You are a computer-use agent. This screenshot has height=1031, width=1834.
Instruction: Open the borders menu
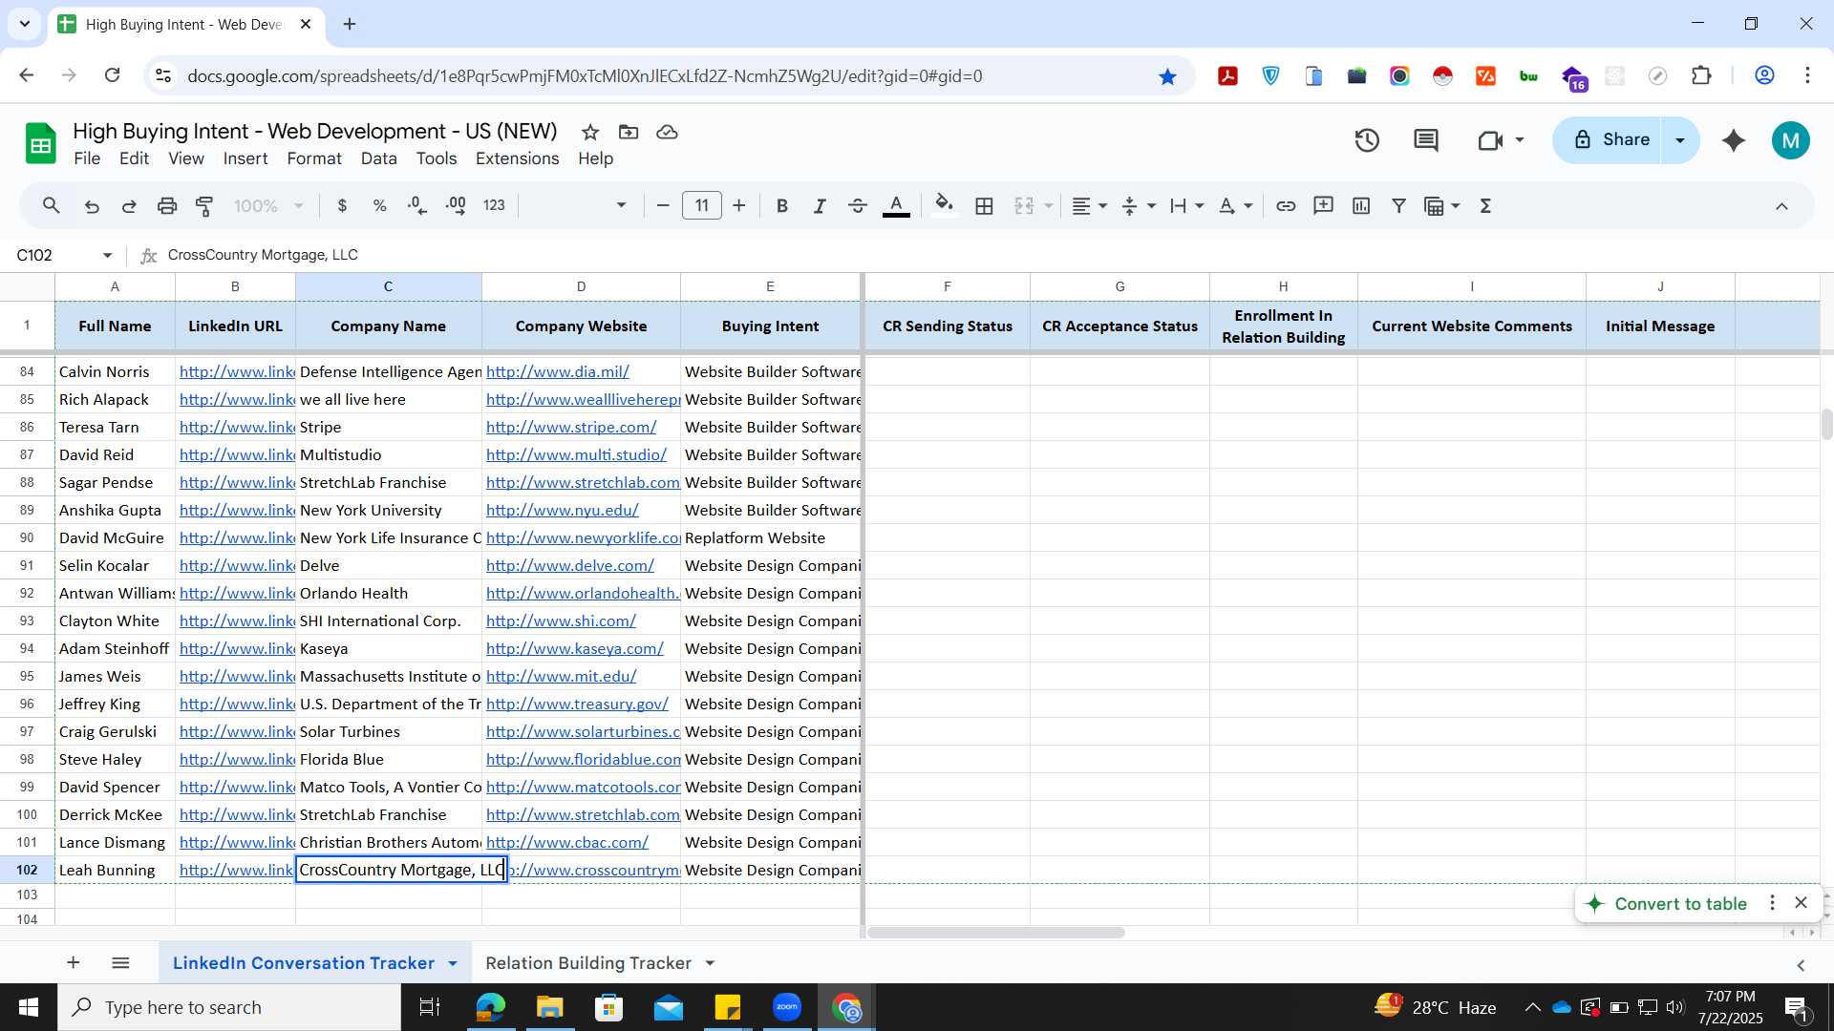click(985, 205)
